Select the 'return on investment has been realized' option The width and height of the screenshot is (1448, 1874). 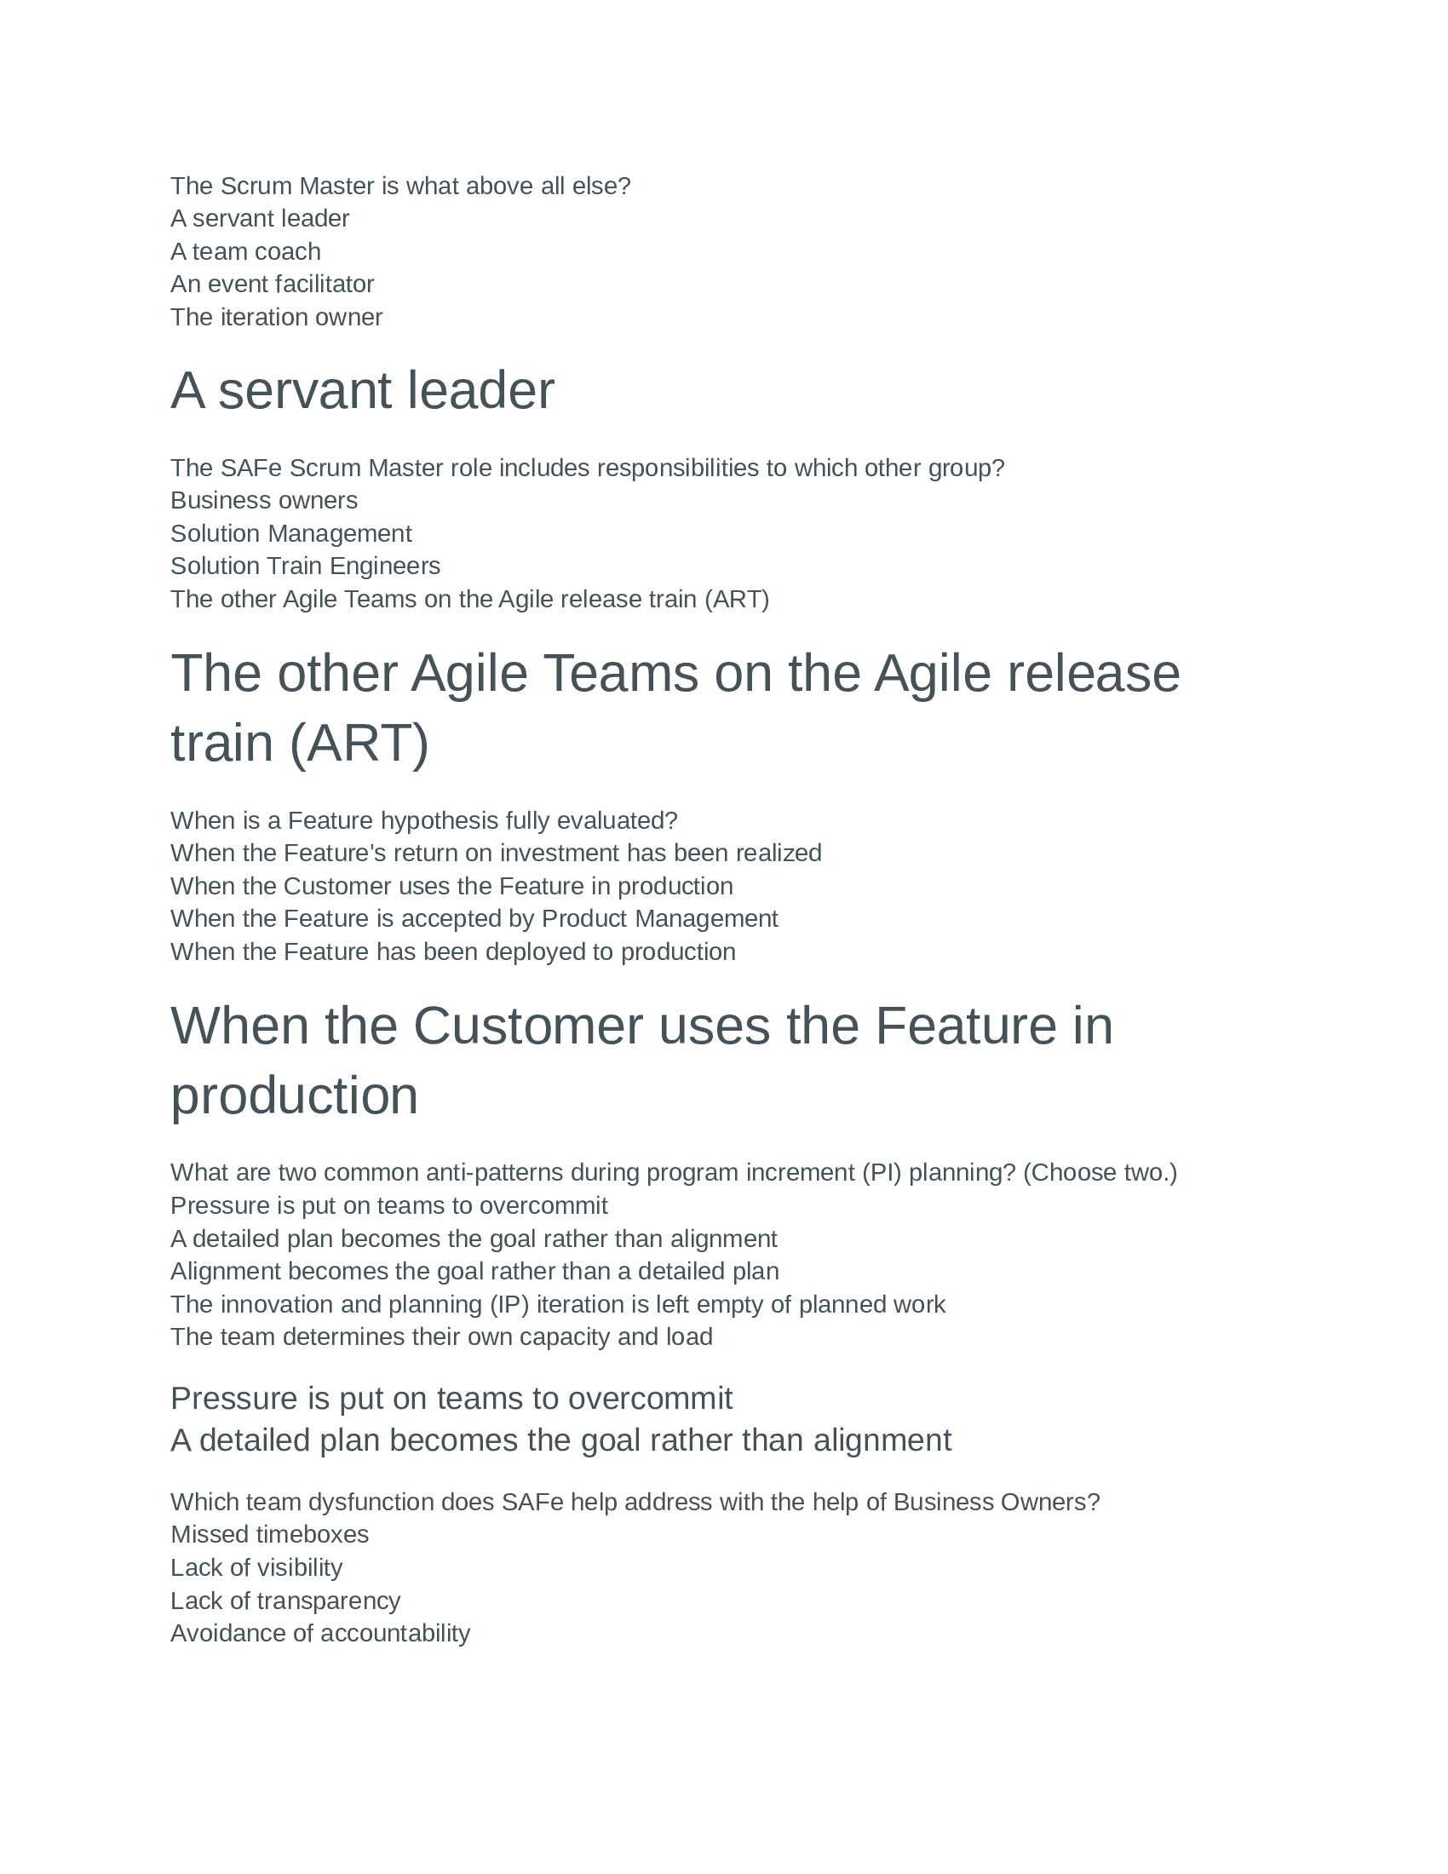coord(496,853)
